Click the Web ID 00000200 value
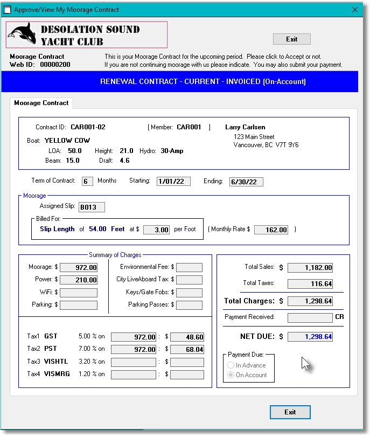370x437 pixels. coord(55,65)
